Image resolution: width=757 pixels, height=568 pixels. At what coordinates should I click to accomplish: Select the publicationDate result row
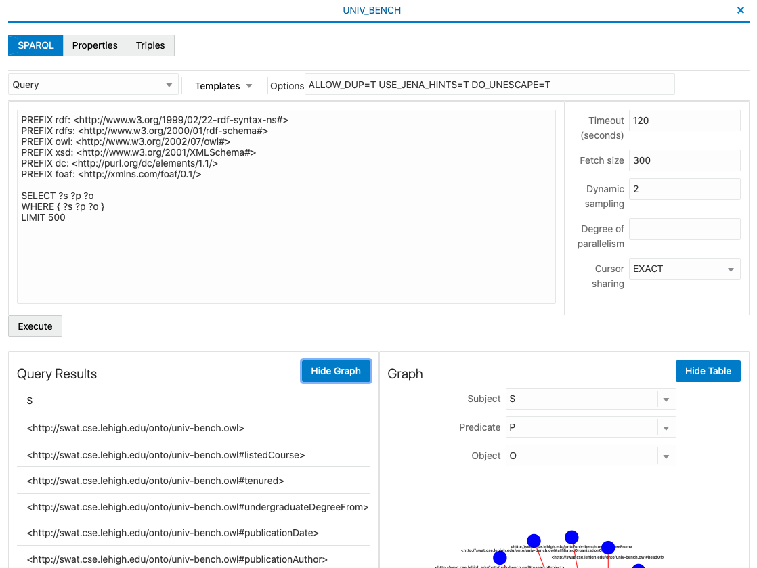[x=193, y=533]
